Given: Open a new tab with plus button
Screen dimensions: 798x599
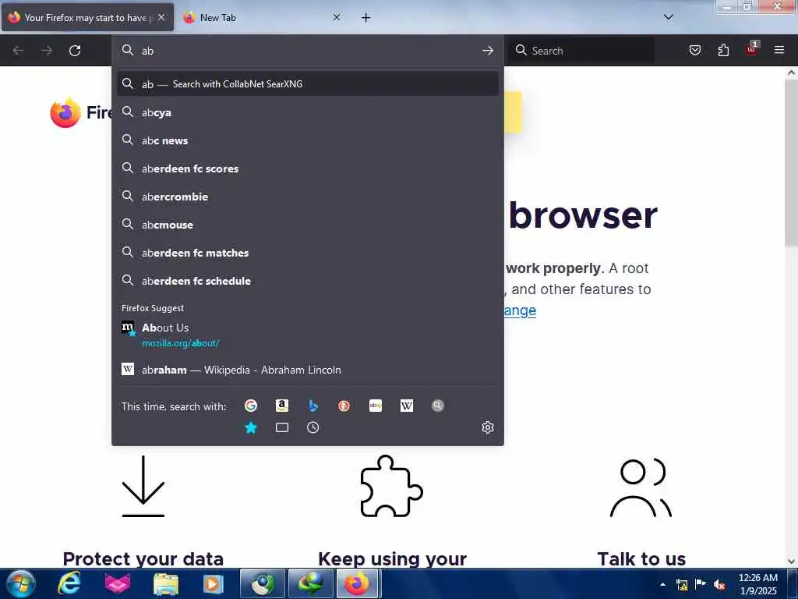Looking at the screenshot, I should [x=366, y=18].
